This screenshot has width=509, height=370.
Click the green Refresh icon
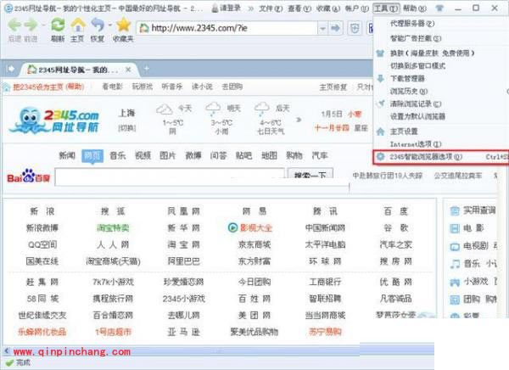point(58,25)
